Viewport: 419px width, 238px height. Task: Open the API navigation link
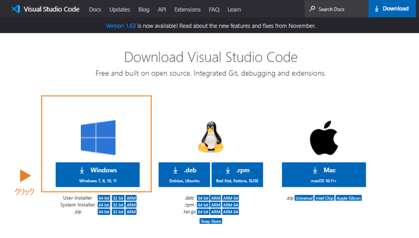pos(162,9)
